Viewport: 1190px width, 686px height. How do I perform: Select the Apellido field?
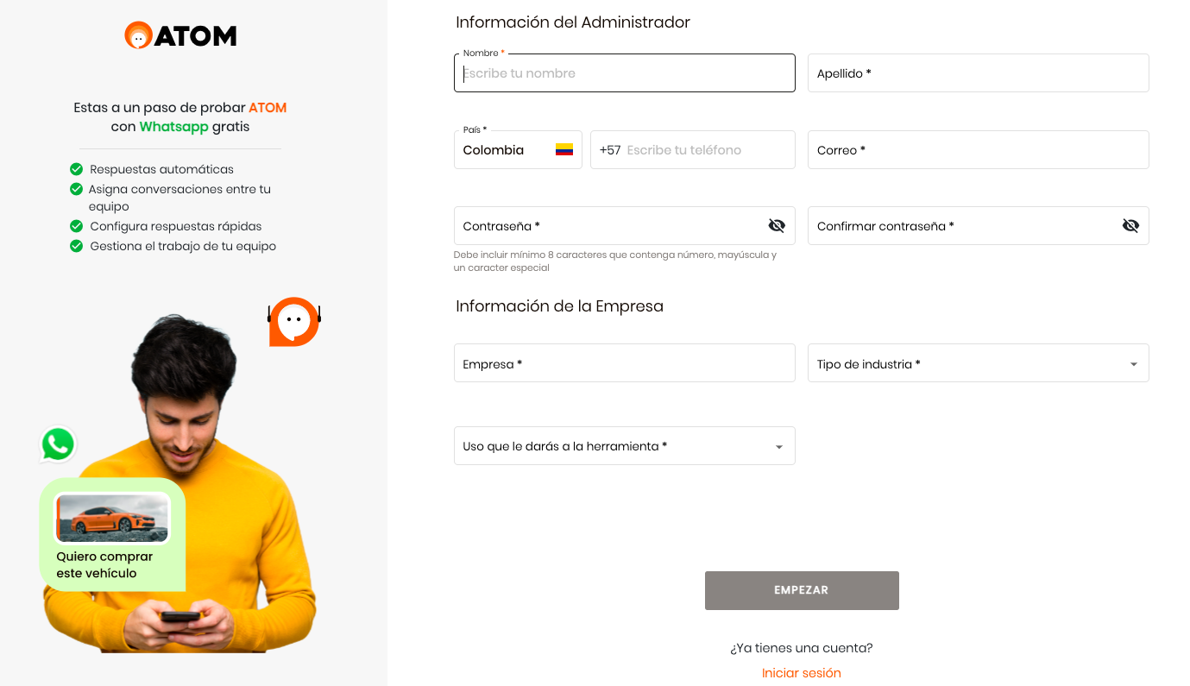(978, 73)
